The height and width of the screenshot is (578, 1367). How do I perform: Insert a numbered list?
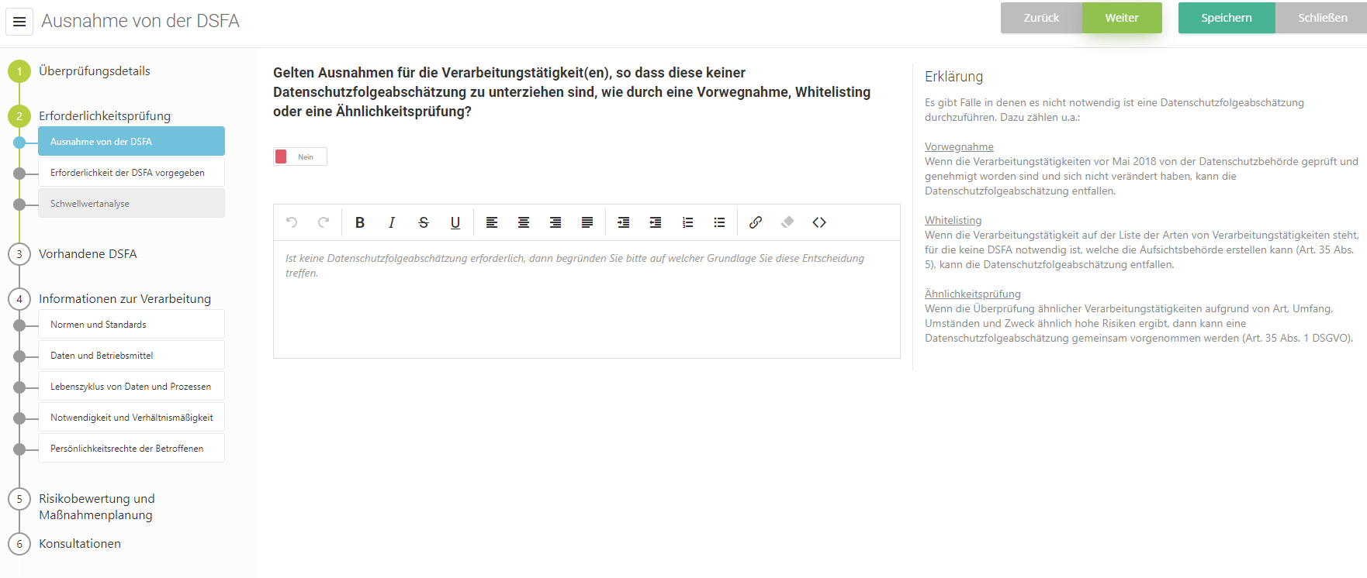[687, 222]
